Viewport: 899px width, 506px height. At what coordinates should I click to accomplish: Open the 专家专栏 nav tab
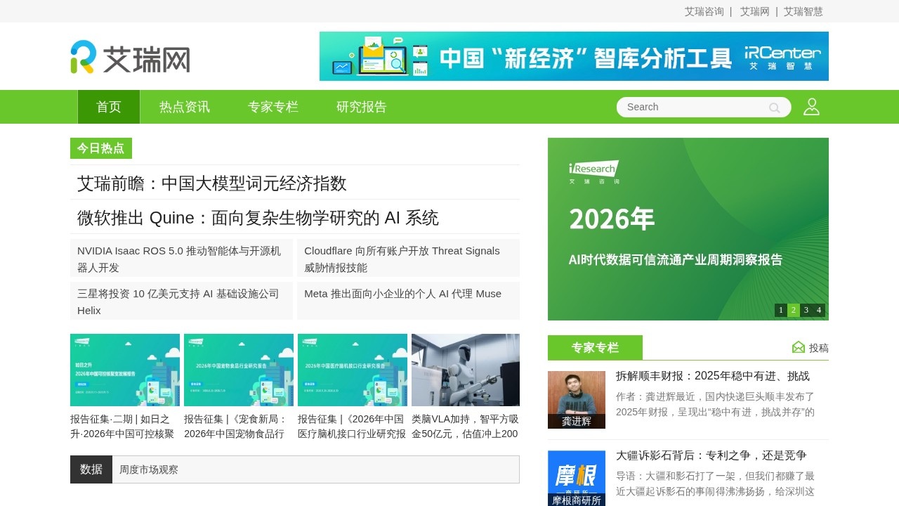point(273,107)
